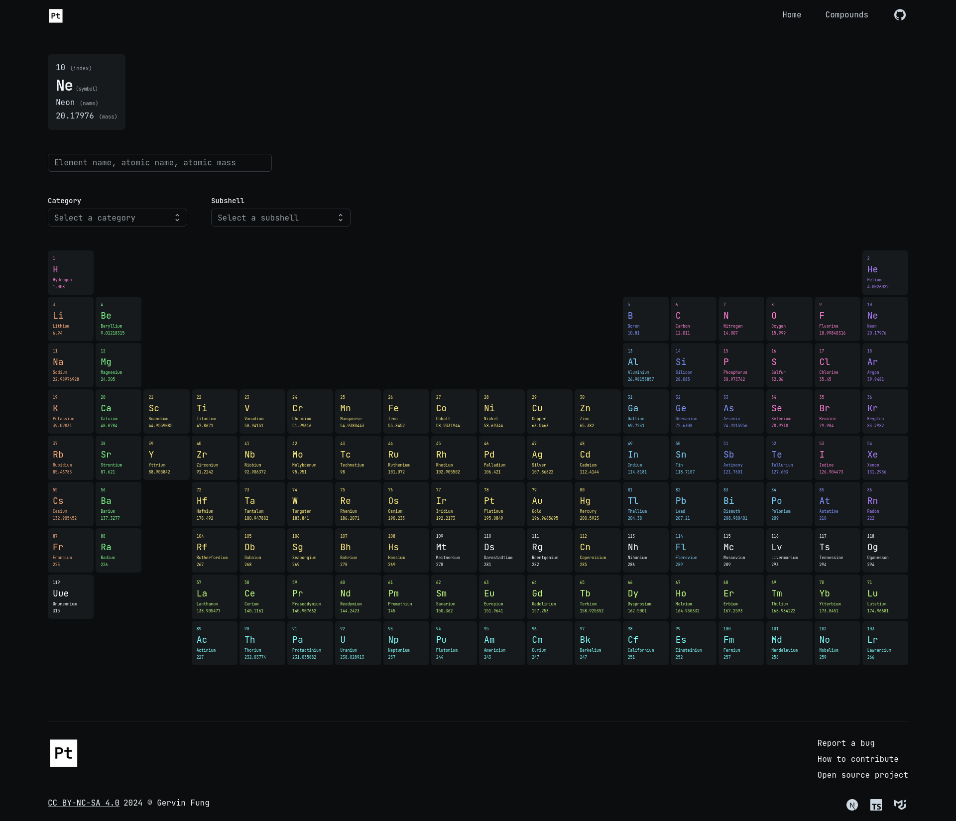Go to Home page
The height and width of the screenshot is (821, 956).
791,15
